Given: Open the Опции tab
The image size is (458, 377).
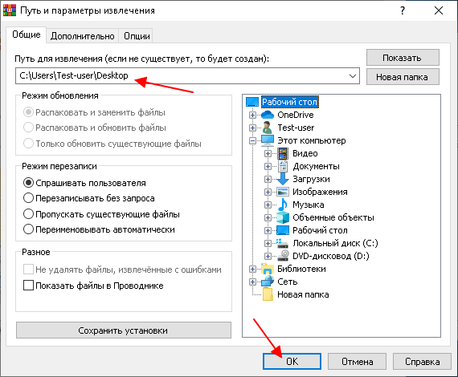Looking at the screenshot, I should click(137, 36).
